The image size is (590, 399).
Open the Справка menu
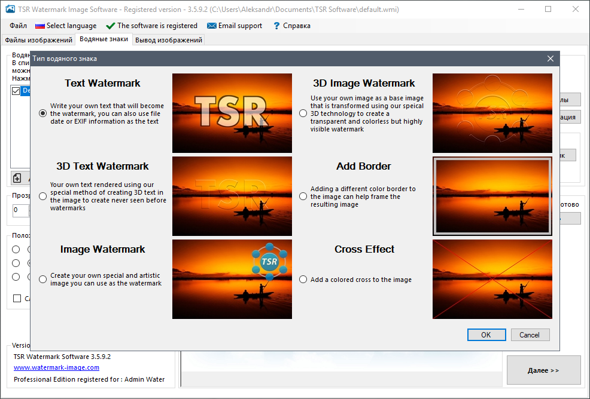coord(292,26)
